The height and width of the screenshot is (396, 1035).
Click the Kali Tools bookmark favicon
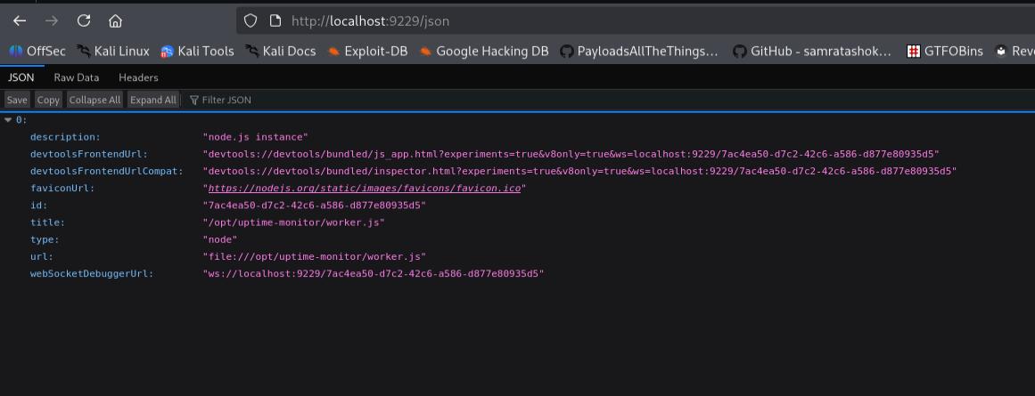pos(167,51)
